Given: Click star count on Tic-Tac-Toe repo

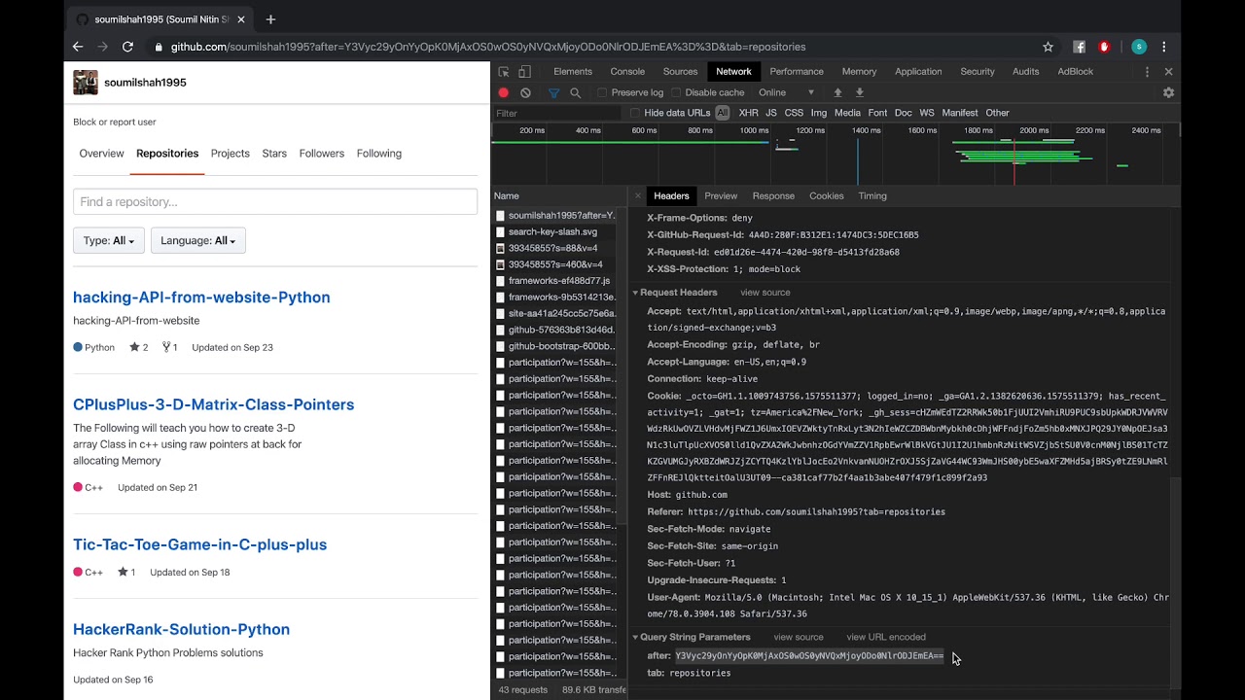Looking at the screenshot, I should click(126, 573).
